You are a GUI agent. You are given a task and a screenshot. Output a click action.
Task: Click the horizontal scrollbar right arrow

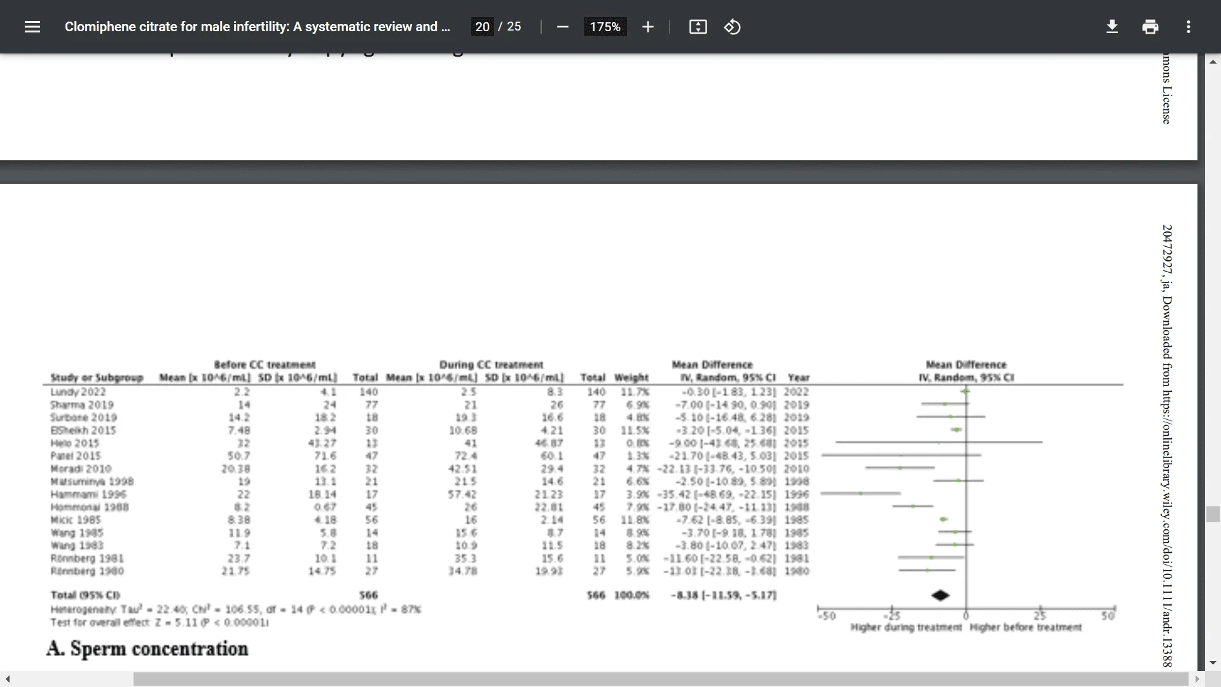tap(1197, 679)
